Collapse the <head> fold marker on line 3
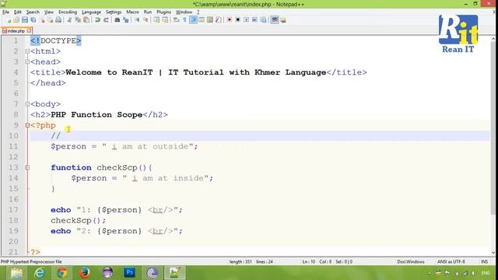The image size is (498, 280). pyautogui.click(x=27, y=61)
